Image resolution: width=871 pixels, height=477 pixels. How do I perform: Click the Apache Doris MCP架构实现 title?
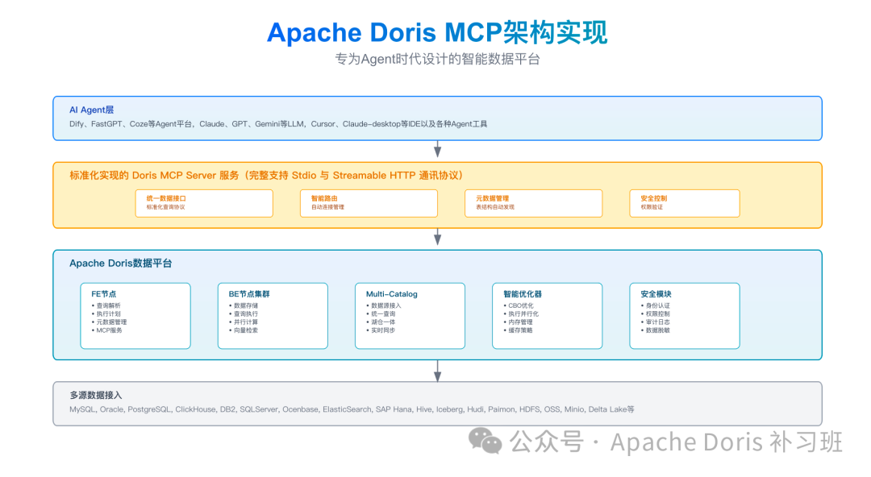(x=435, y=32)
